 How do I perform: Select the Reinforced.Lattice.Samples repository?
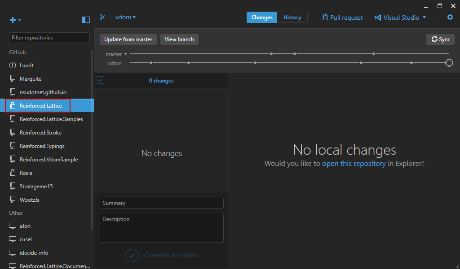click(x=47, y=119)
